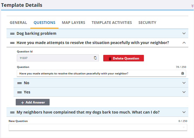Open the Map Layers tab
194x138 pixels.
[73, 23]
